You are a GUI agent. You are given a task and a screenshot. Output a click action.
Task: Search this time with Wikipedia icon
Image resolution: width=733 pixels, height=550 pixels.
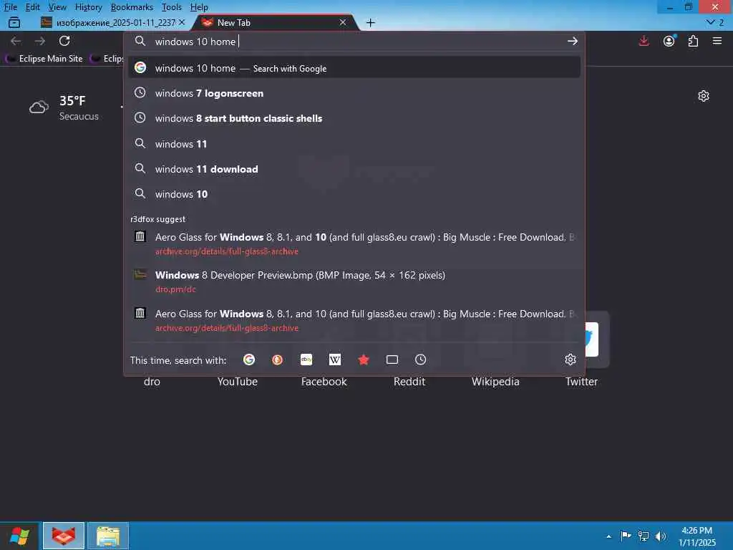pyautogui.click(x=335, y=360)
